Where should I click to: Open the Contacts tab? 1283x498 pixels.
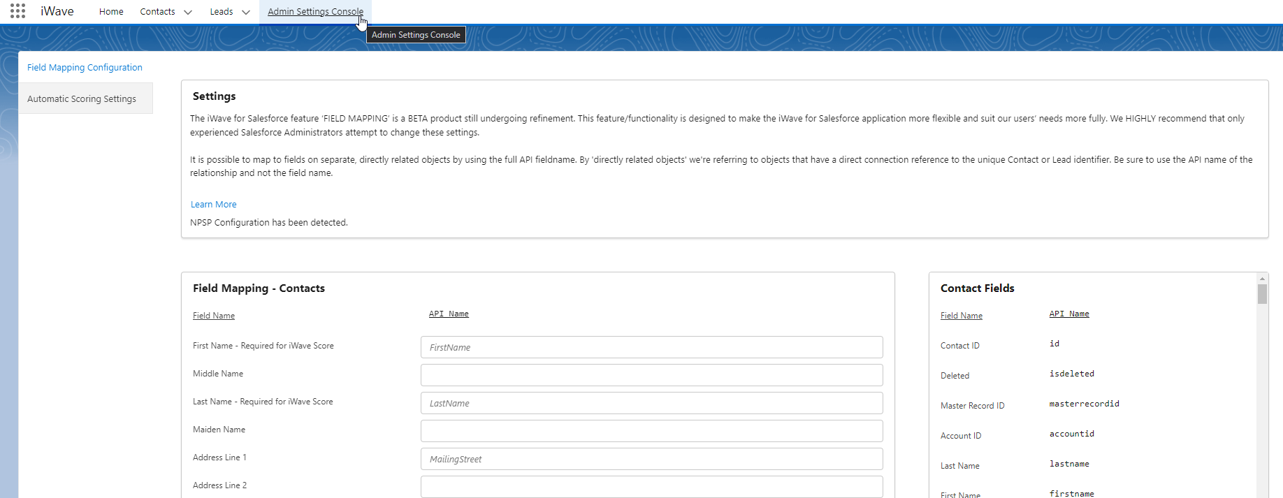157,12
